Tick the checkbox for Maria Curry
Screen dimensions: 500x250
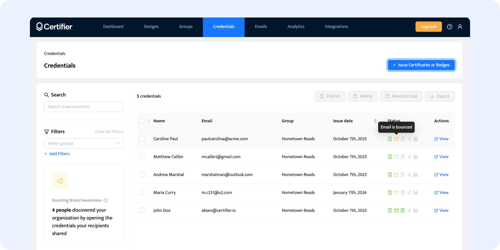tap(142, 192)
